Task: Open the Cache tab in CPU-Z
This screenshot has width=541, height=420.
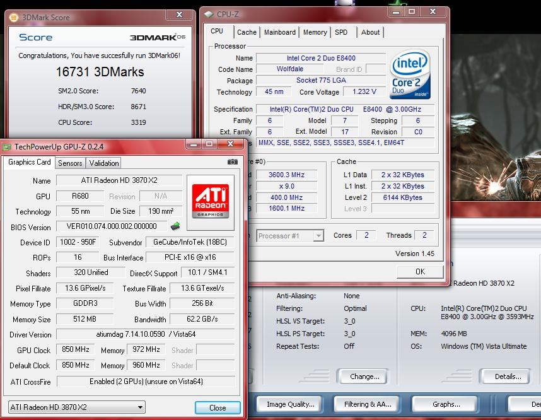Action: tap(247, 32)
